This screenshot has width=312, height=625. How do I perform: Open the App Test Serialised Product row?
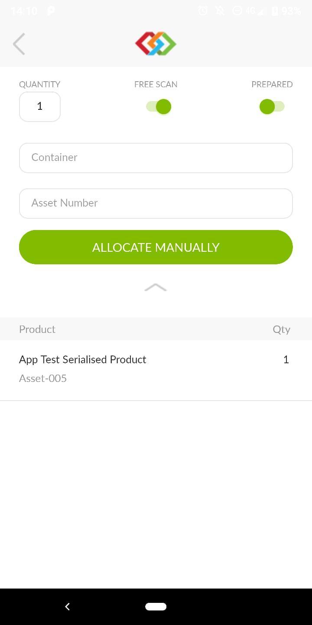coord(156,370)
